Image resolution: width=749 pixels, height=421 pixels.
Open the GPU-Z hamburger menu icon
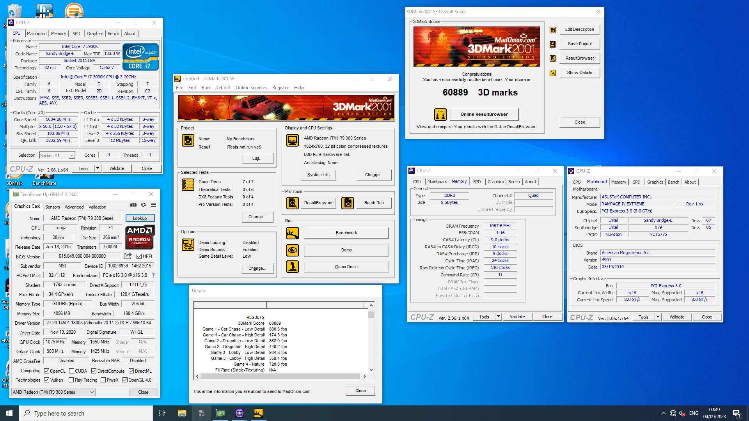[154, 205]
